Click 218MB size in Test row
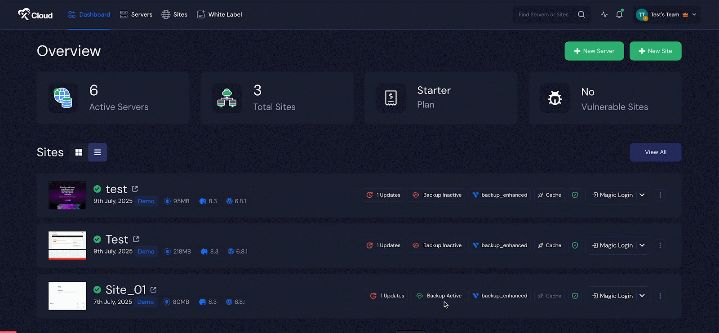This screenshot has height=333, width=719. tap(178, 252)
